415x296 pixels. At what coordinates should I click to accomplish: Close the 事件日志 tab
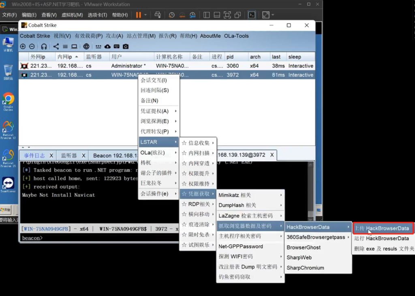[x=51, y=156]
